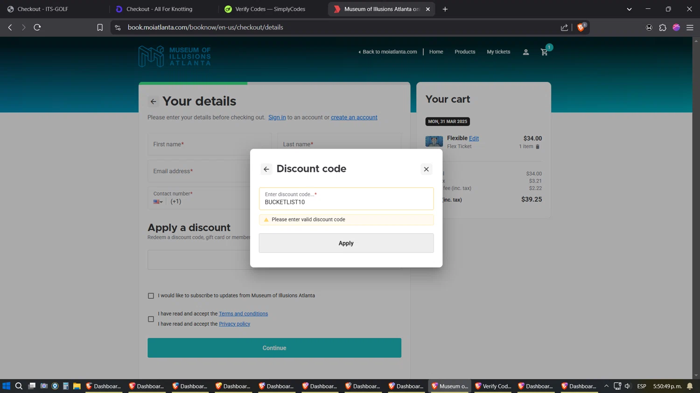Check subscribe to updates checkbox
Viewport: 700px width, 393px height.
pyautogui.click(x=151, y=296)
